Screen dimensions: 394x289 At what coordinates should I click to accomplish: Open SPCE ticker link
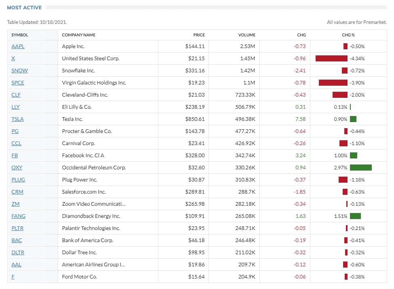click(18, 83)
